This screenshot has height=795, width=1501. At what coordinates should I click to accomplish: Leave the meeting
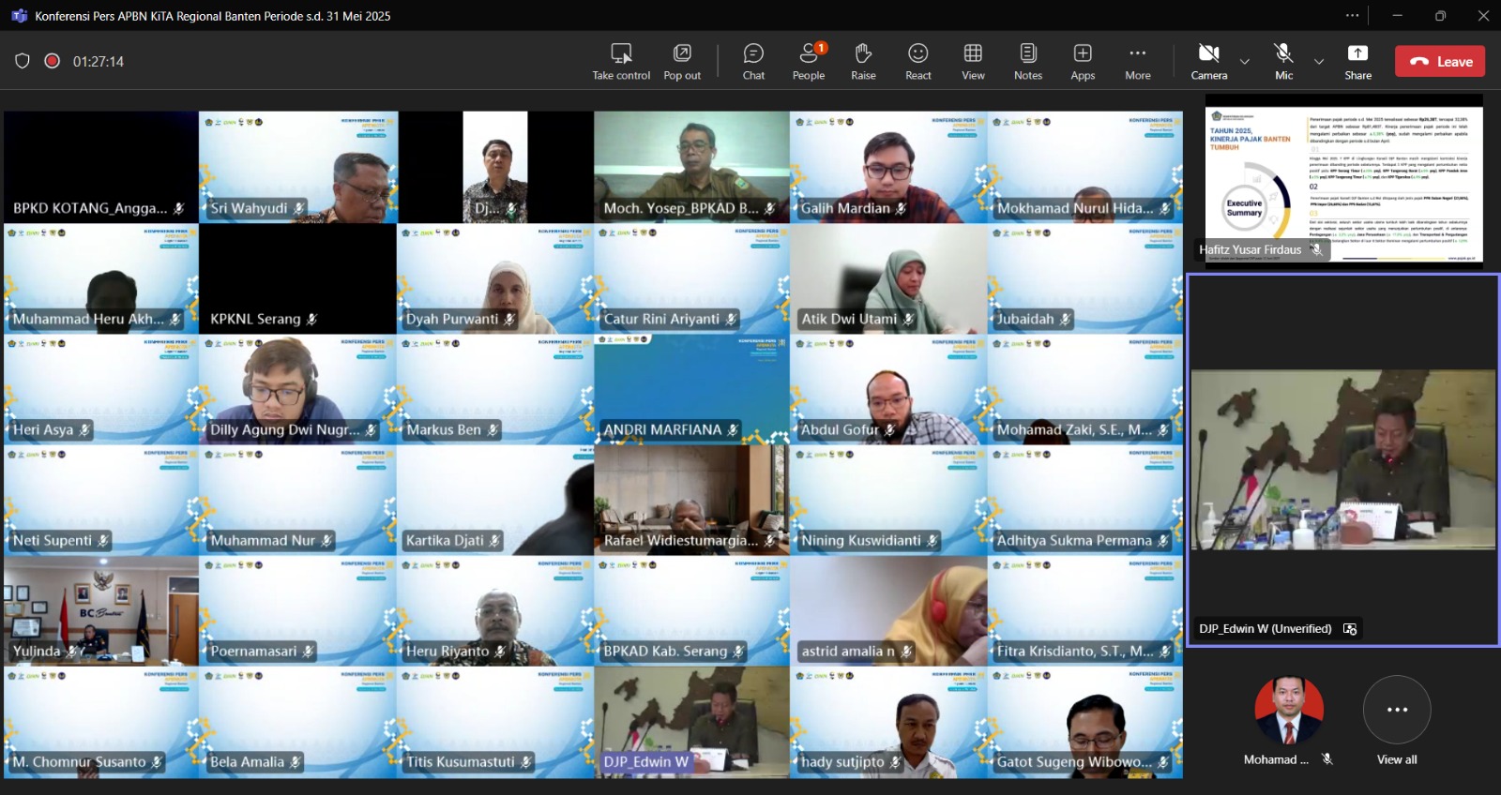pyautogui.click(x=1440, y=61)
